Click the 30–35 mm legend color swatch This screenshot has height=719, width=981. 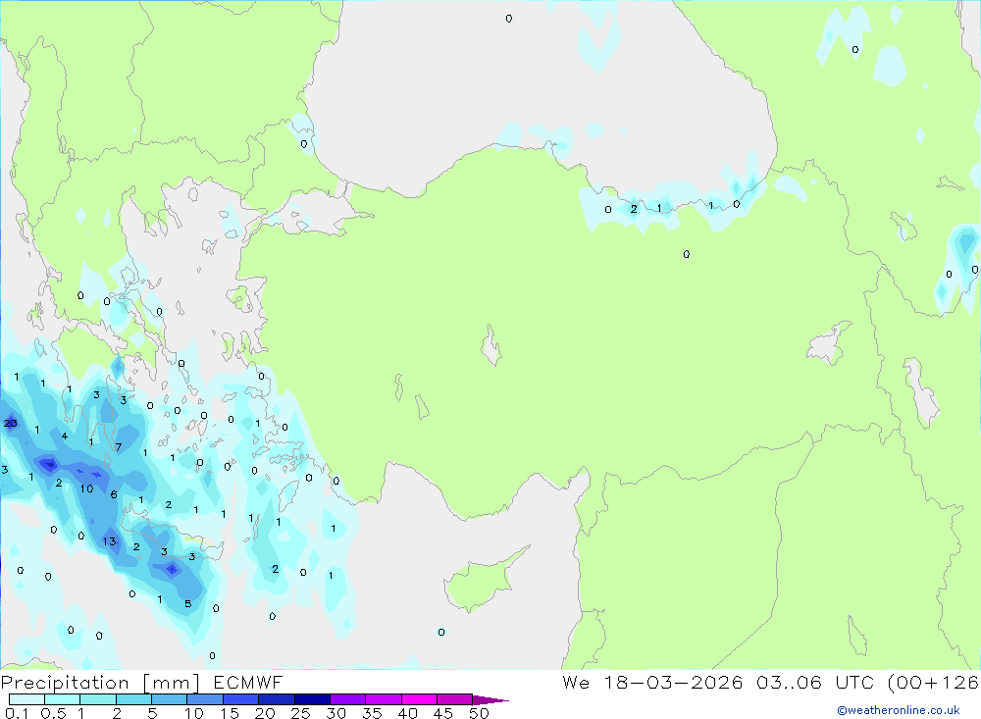pyautogui.click(x=348, y=699)
